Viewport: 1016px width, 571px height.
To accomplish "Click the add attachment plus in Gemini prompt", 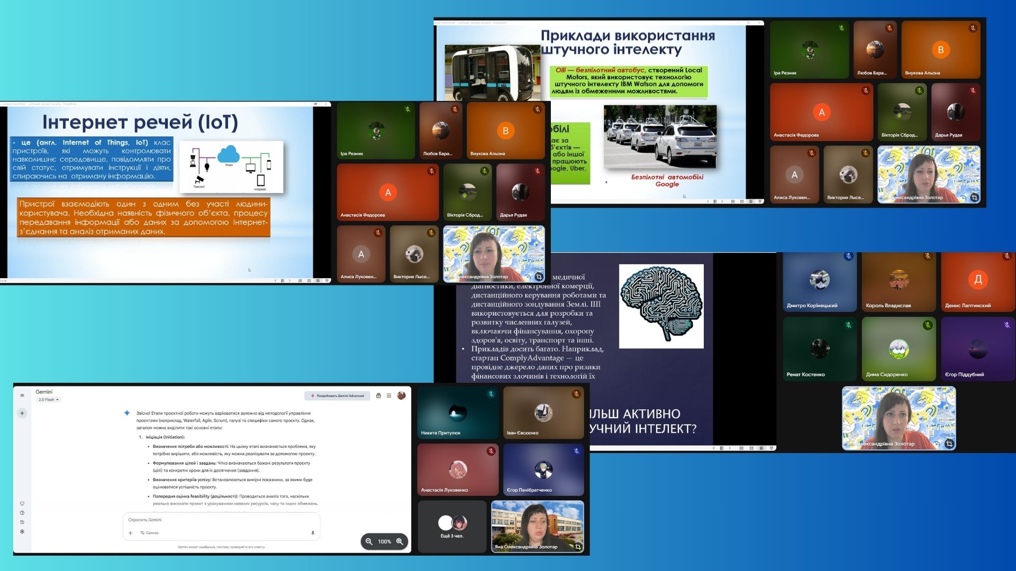I will click(130, 532).
